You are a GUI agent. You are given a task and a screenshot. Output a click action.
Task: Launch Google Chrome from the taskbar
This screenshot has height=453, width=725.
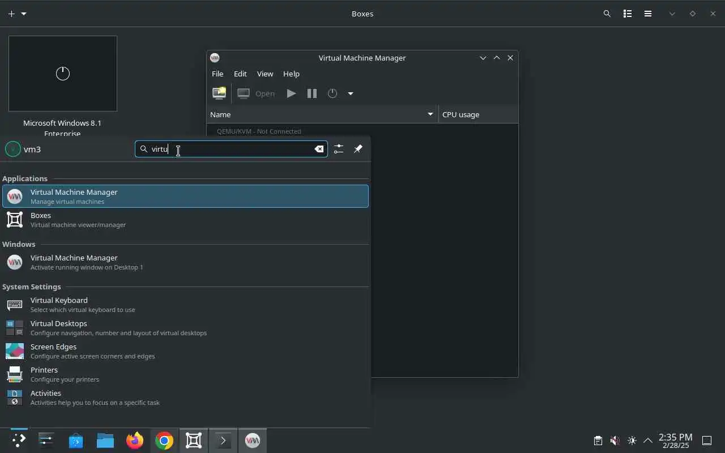pos(164,441)
